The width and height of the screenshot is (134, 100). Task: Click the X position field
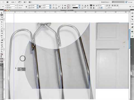(11, 6)
